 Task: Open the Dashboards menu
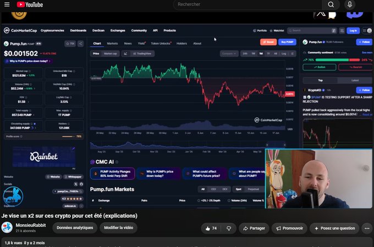point(78,30)
